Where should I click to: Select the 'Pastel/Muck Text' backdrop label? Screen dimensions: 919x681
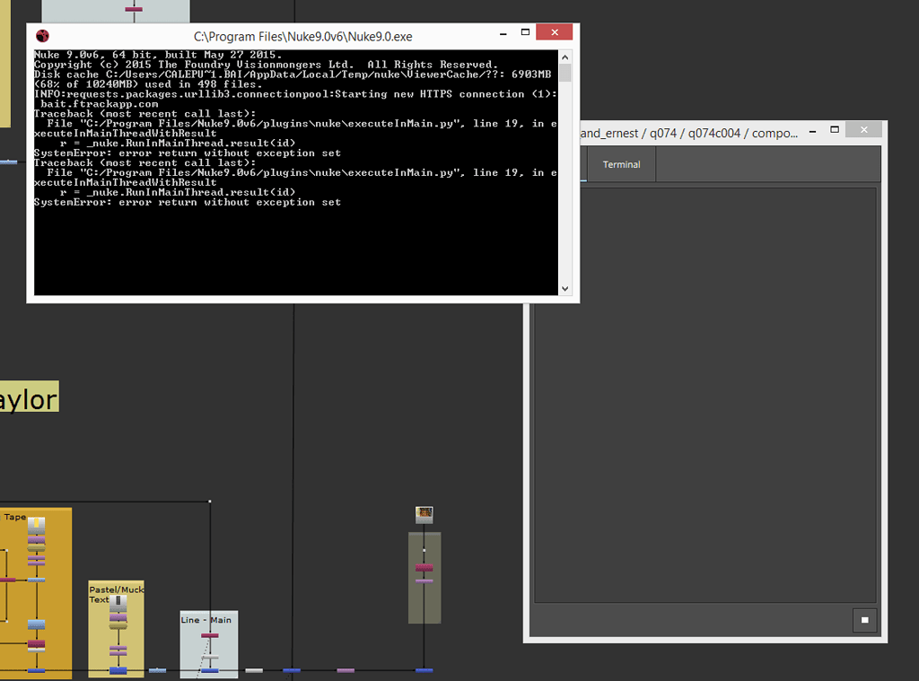[115, 594]
